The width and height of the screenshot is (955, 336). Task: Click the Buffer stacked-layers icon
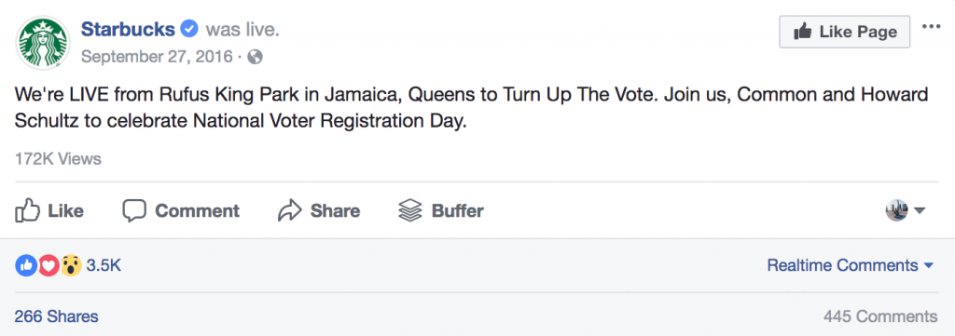pos(410,211)
